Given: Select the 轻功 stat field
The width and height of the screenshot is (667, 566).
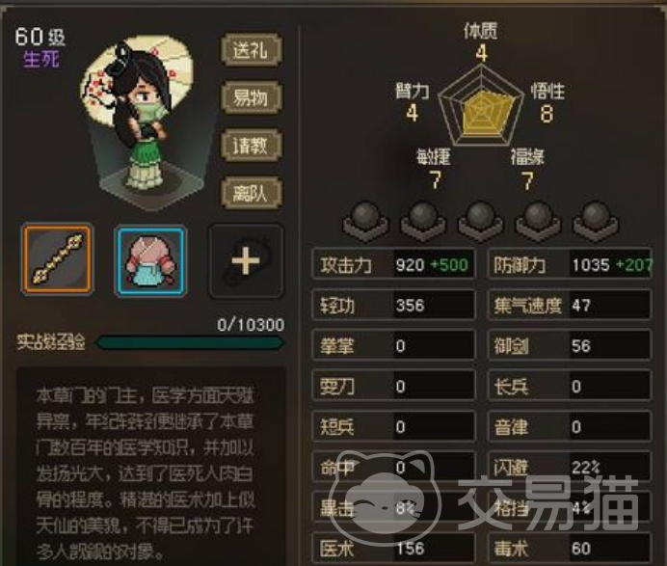Looking at the screenshot, I should click(x=393, y=305).
